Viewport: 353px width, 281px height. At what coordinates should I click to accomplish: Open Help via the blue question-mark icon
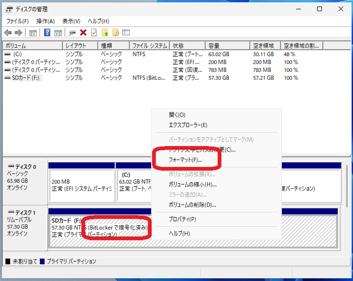(x=47, y=33)
